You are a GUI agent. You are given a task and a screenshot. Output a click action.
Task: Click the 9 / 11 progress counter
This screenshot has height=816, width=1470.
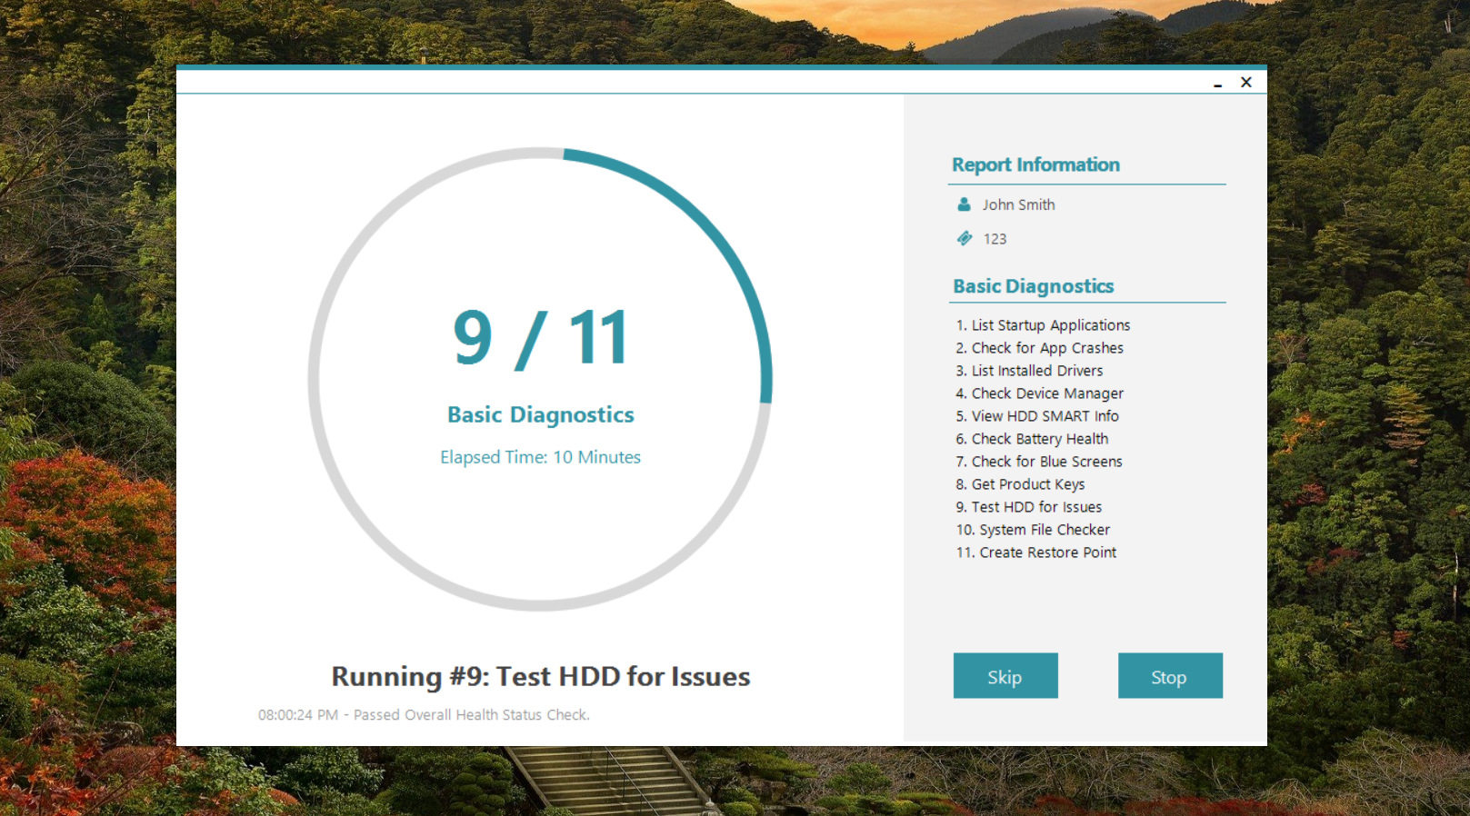(x=541, y=338)
